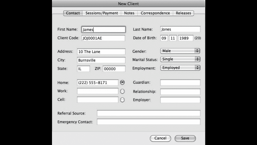Click the empty Relationship field
Viewport: 257px width, 145px height.
[180, 91]
